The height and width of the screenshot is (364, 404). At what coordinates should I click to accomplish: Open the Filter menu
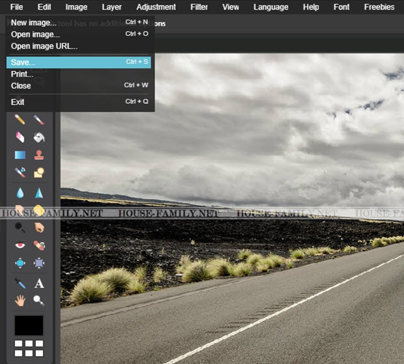point(199,7)
